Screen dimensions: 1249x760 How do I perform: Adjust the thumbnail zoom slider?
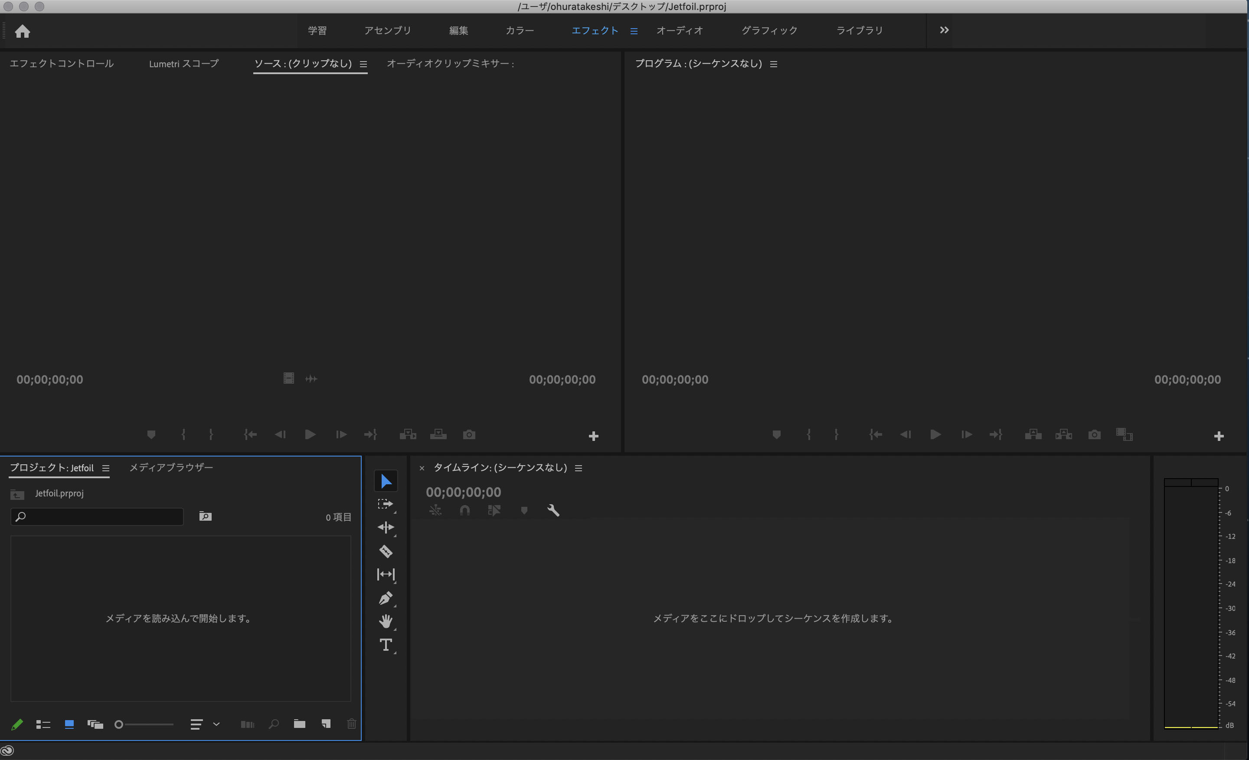120,724
